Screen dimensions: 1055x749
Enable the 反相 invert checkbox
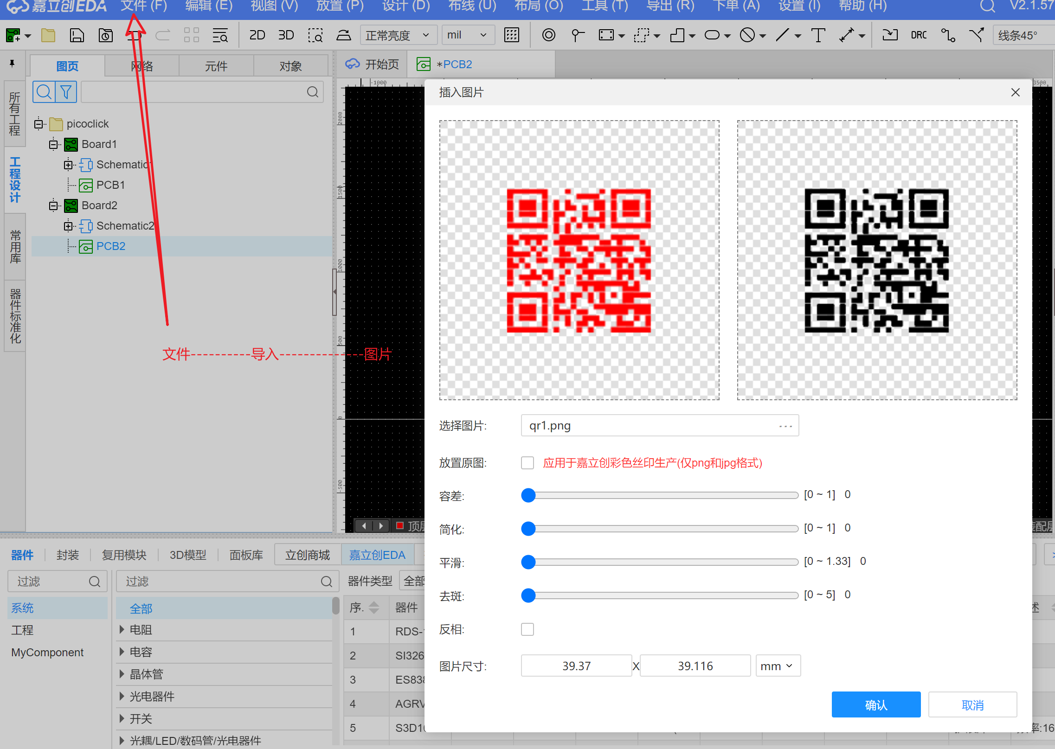[527, 629]
